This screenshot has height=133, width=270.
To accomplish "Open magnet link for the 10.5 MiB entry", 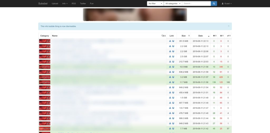I will 173,67.
